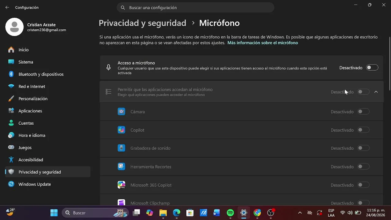
Task: Open Más información sobre el micrófono link
Action: [263, 43]
